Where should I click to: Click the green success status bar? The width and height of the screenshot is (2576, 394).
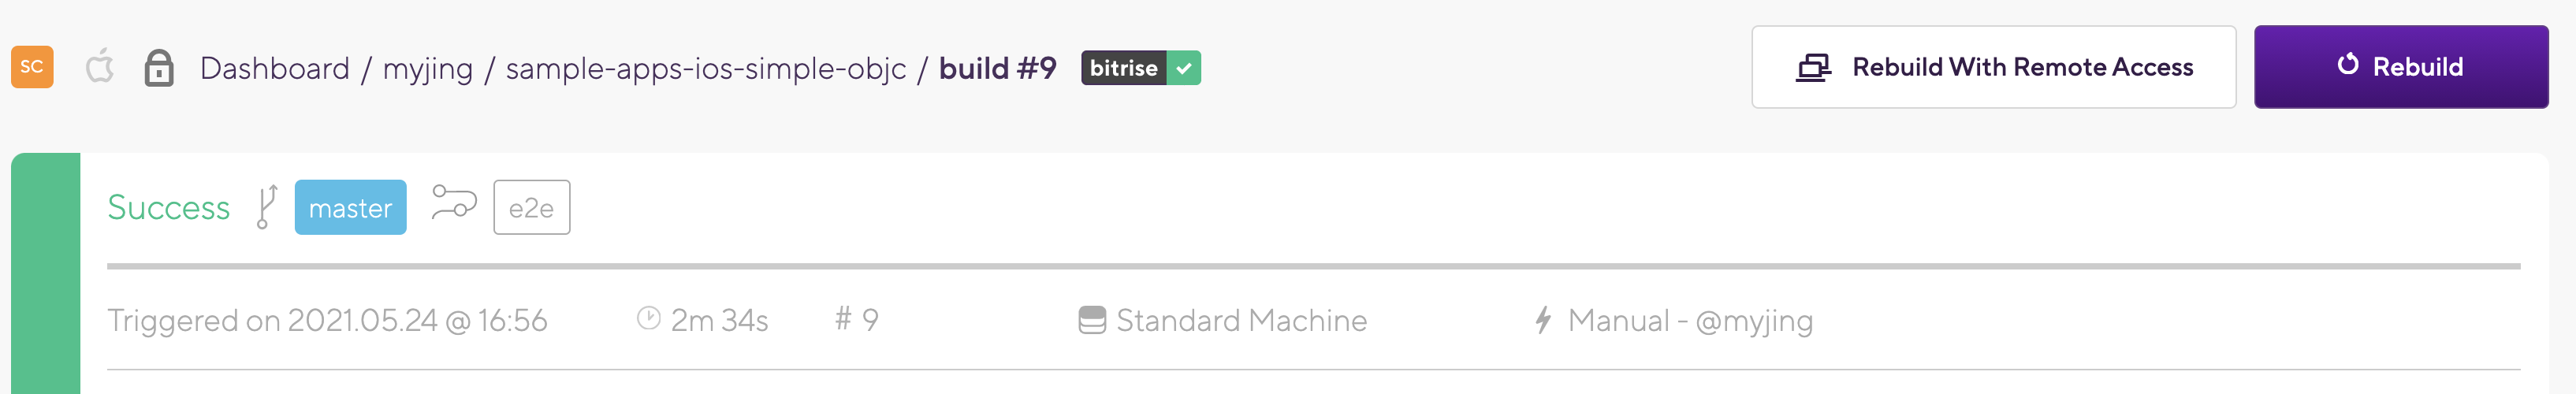coord(45,272)
